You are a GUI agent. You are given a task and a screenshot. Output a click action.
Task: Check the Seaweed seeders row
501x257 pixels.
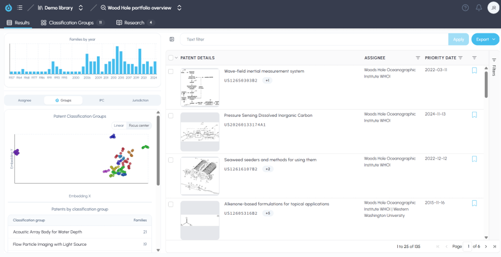(171, 160)
